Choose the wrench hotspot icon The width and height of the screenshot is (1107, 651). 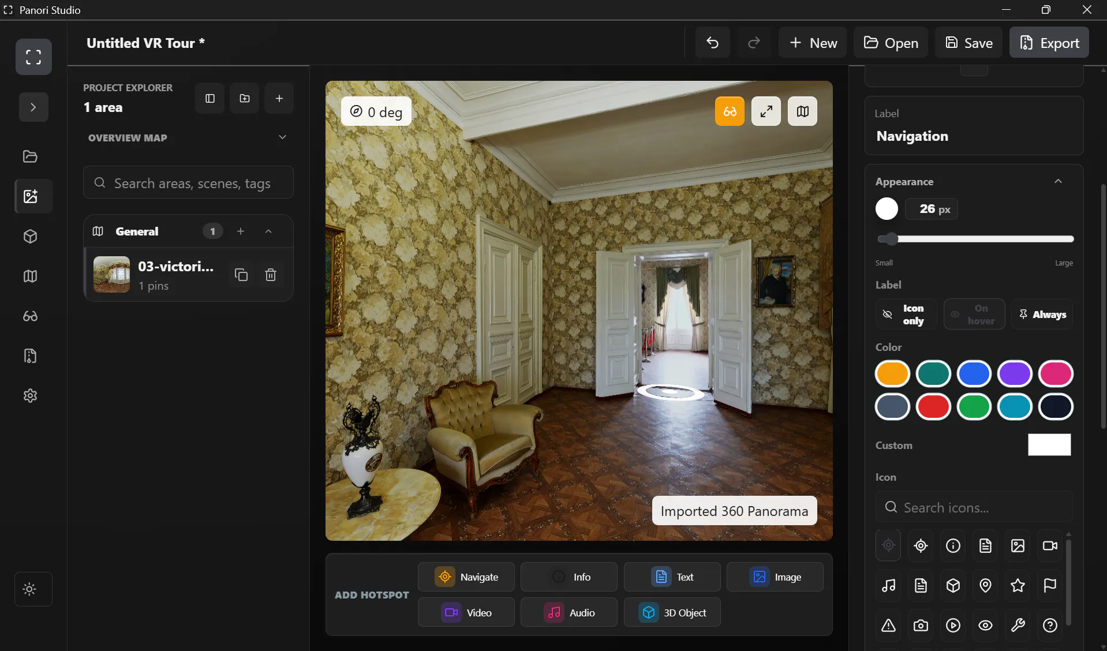tap(1018, 626)
